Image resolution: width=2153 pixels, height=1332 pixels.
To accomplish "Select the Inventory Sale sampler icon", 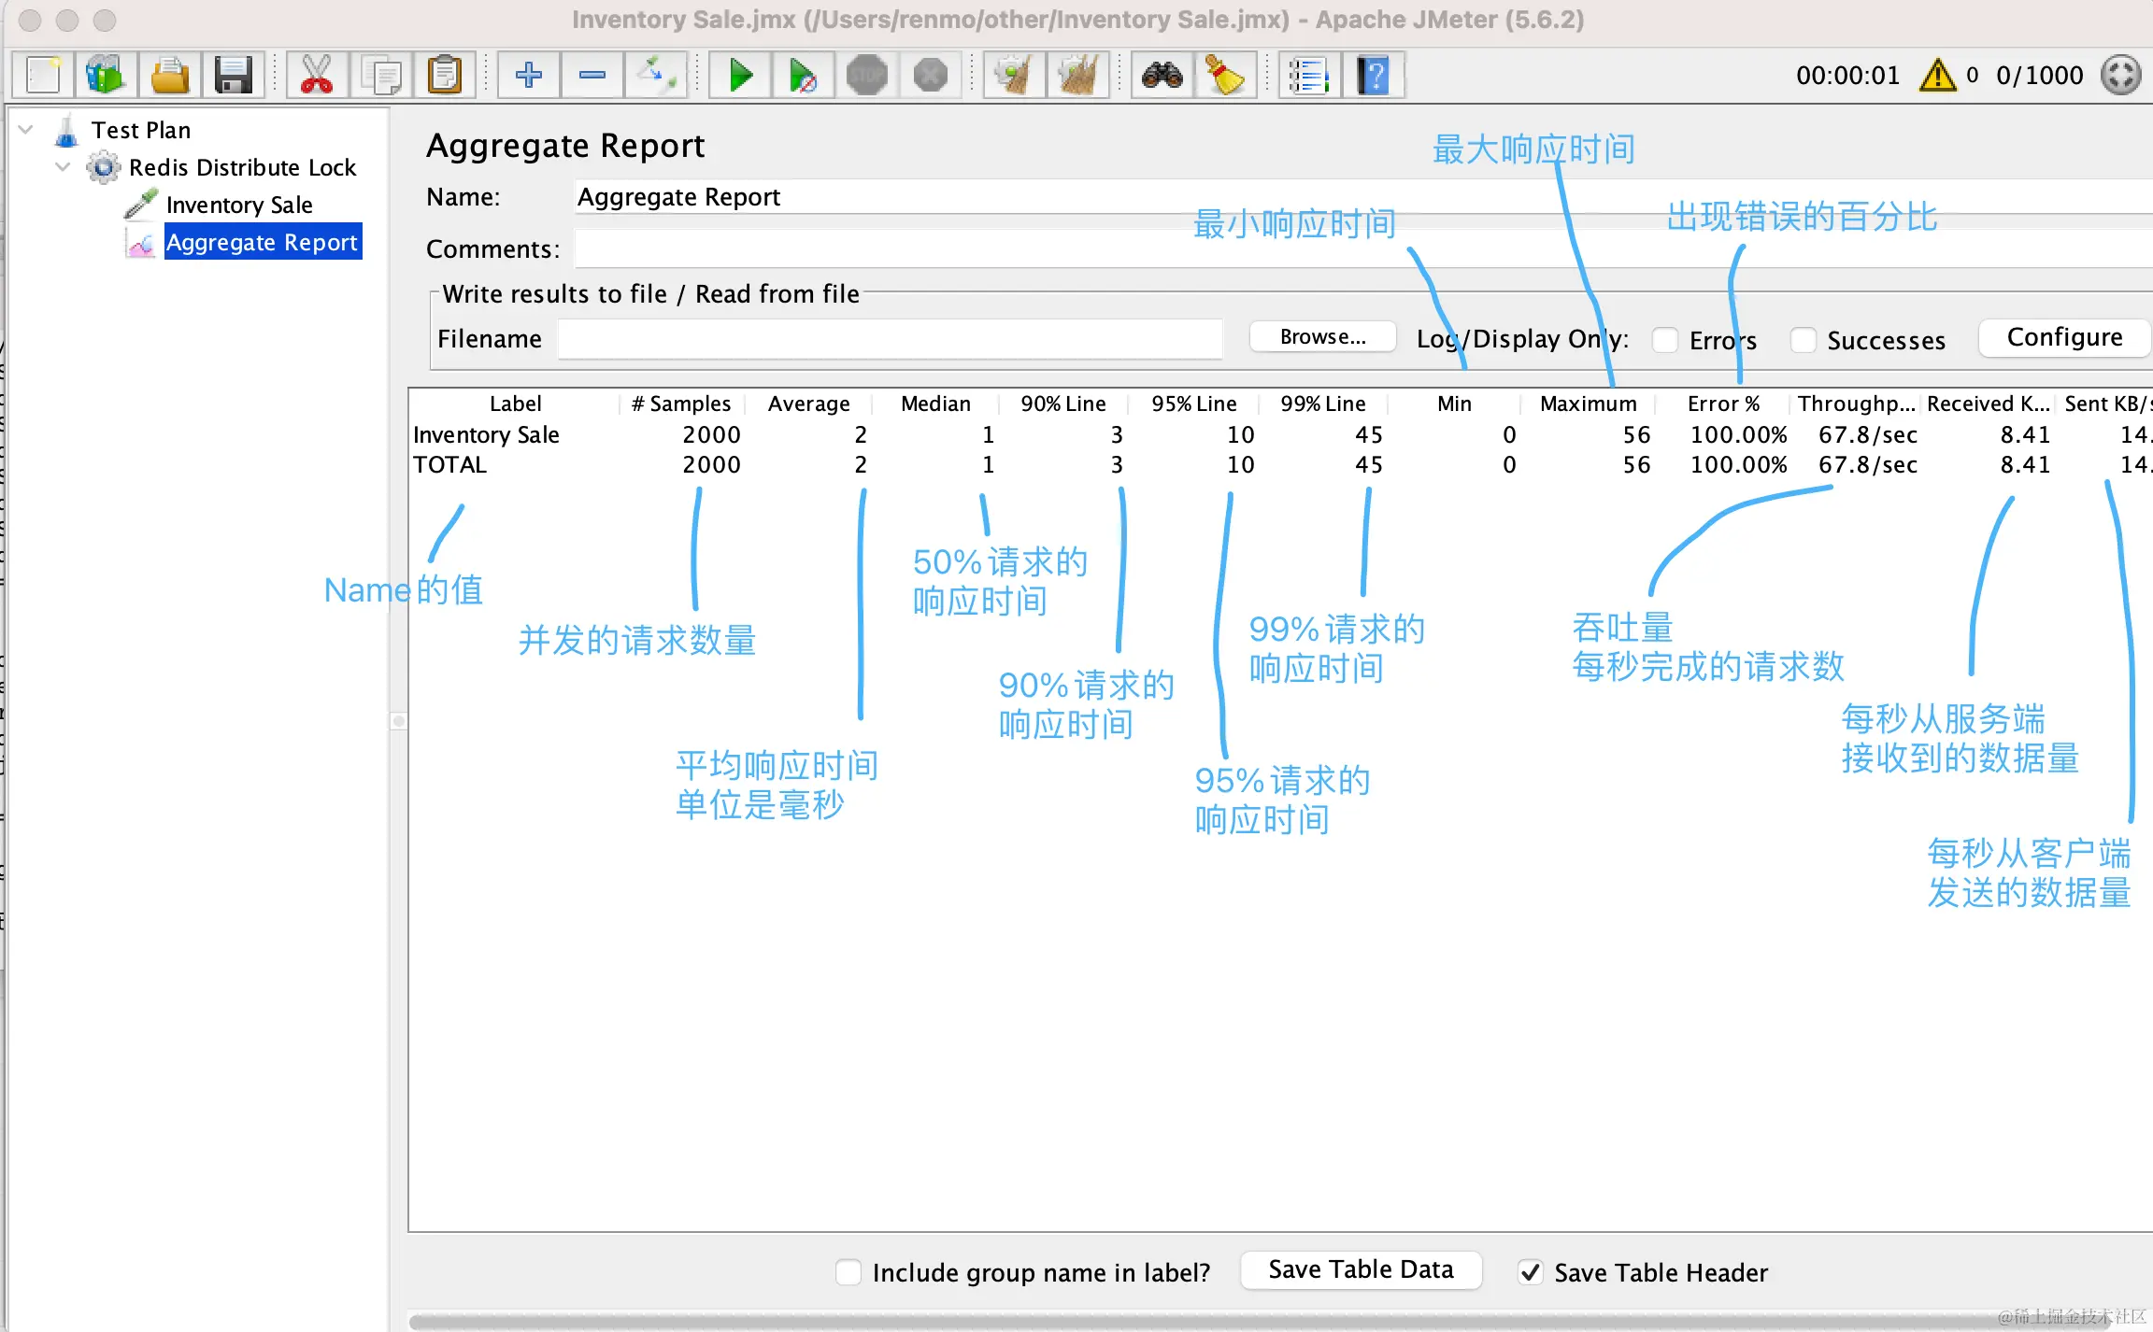I will point(140,205).
